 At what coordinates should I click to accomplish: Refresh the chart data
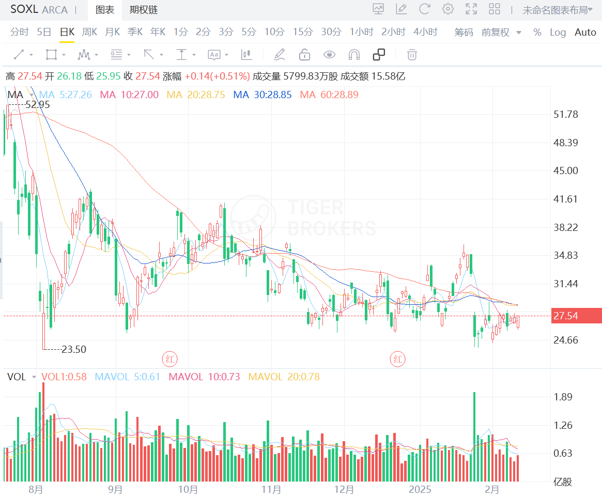424,9
